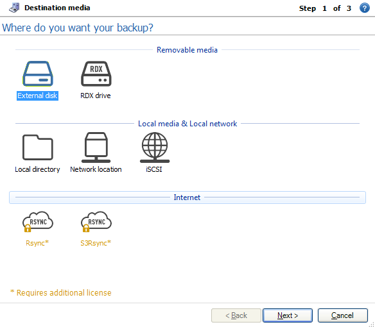Screen dimensions: 375x327
Task: Click the Rsync* label text
Action: tap(37, 243)
